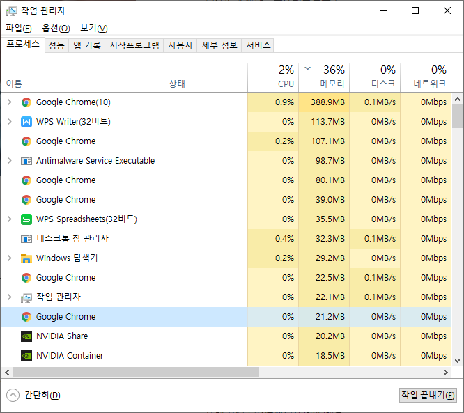Click the 35.5MB memory value
The width and height of the screenshot is (464, 413).
pos(330,219)
